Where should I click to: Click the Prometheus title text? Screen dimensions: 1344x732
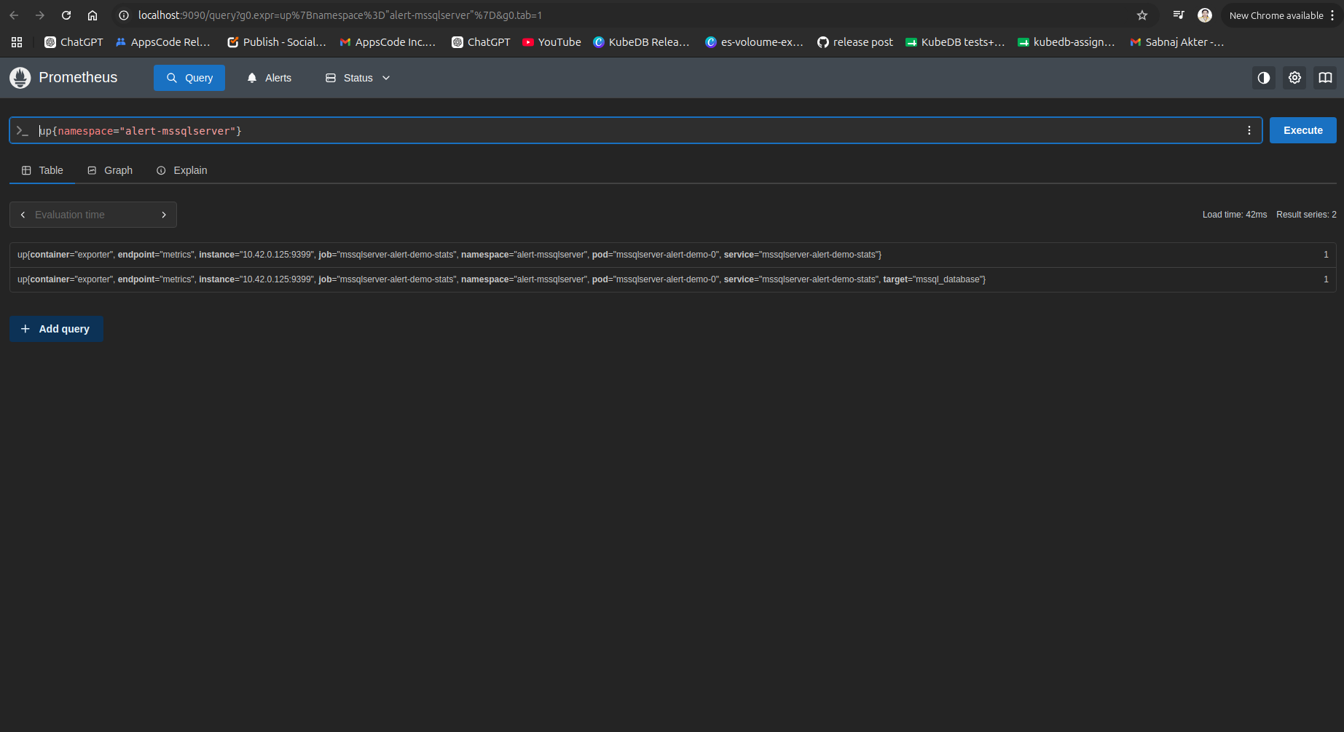[78, 78]
